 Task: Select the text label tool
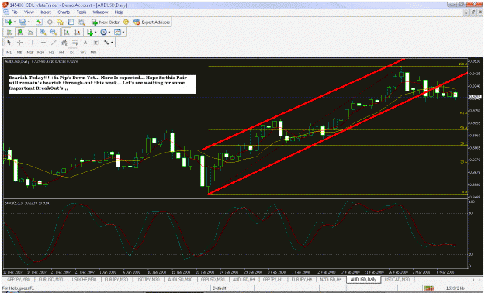(96, 43)
